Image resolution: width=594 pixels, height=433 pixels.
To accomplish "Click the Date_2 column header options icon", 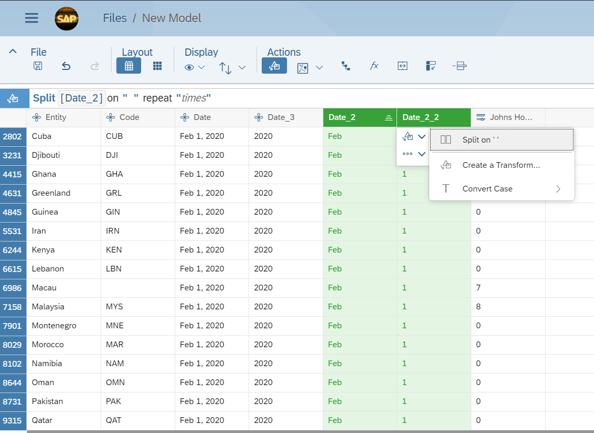I will click(x=388, y=117).
